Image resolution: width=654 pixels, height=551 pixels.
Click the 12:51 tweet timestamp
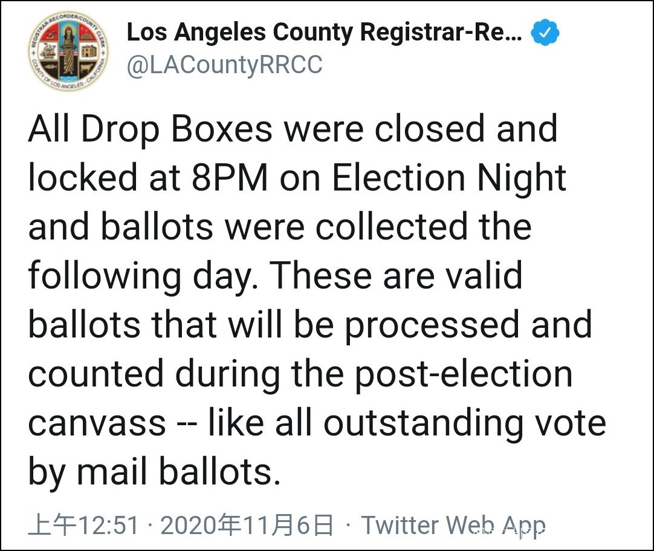[84, 525]
